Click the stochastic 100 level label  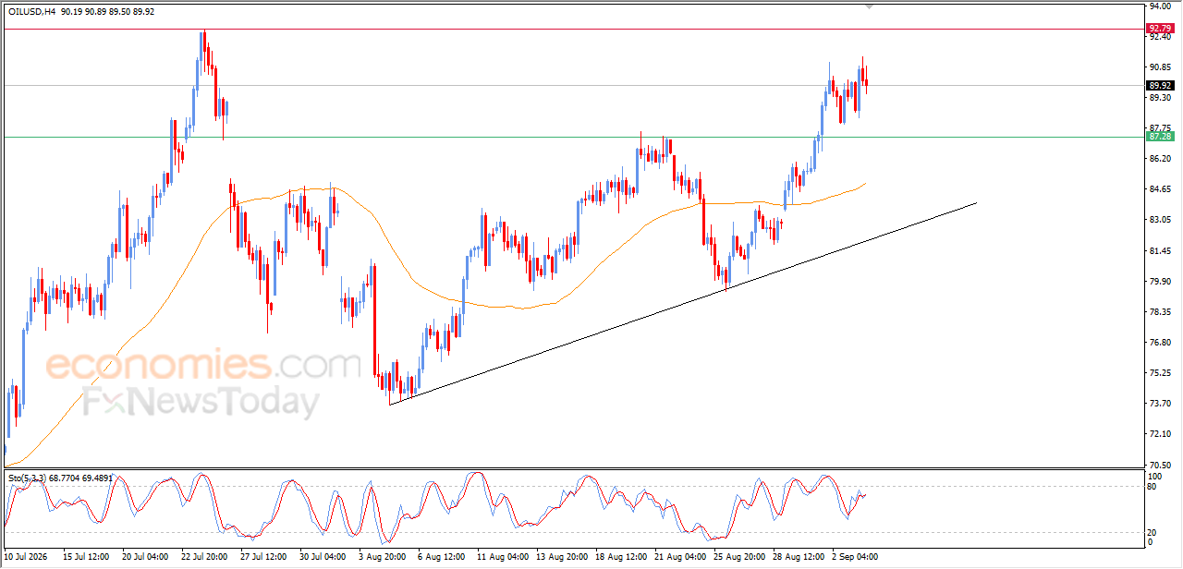(1154, 477)
